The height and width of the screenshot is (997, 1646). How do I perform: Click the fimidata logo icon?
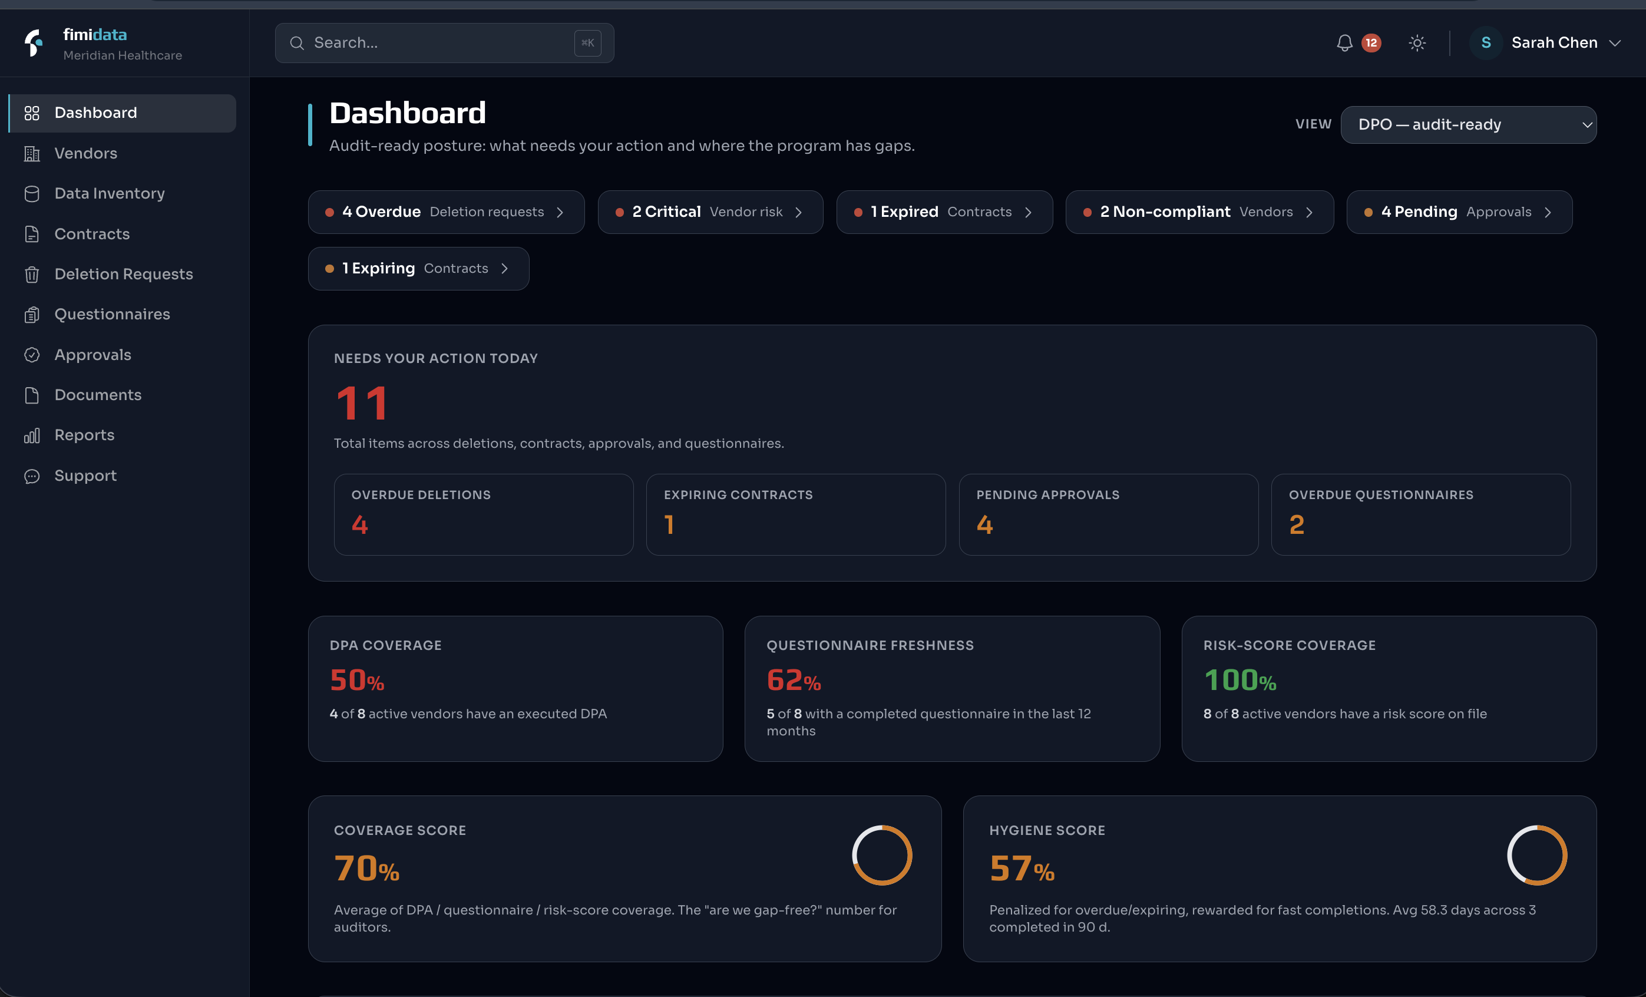click(x=34, y=43)
